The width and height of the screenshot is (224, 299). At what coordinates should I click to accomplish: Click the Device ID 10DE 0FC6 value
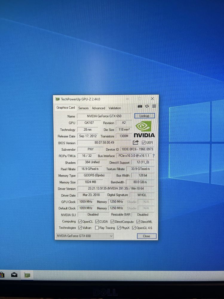click(137, 149)
